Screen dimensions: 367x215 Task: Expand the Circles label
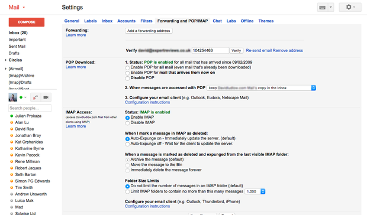pos(5,60)
